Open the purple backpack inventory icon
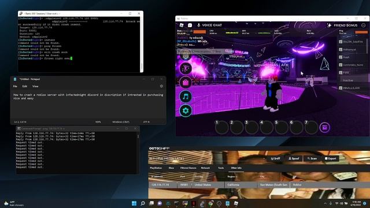This screenshot has height=208, width=370. [325, 128]
